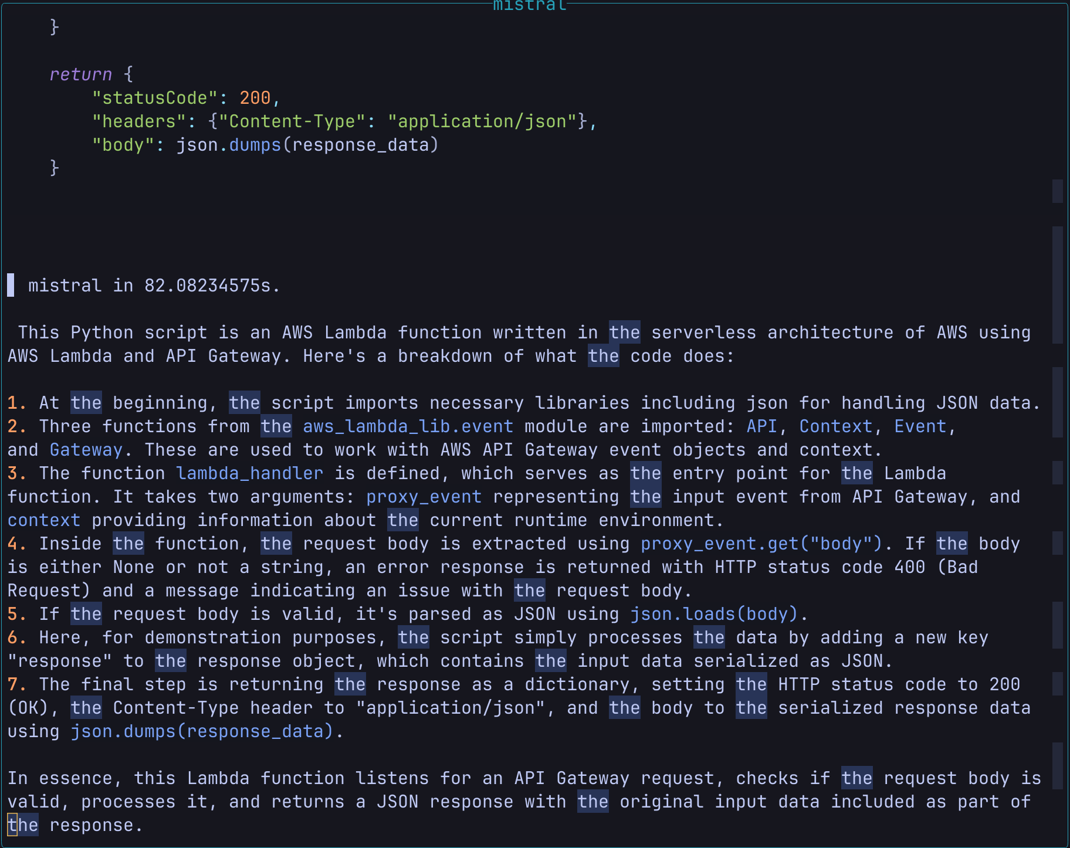Click the inline code word 'Context'
Image resolution: width=1070 pixels, height=848 pixels.
[836, 426]
